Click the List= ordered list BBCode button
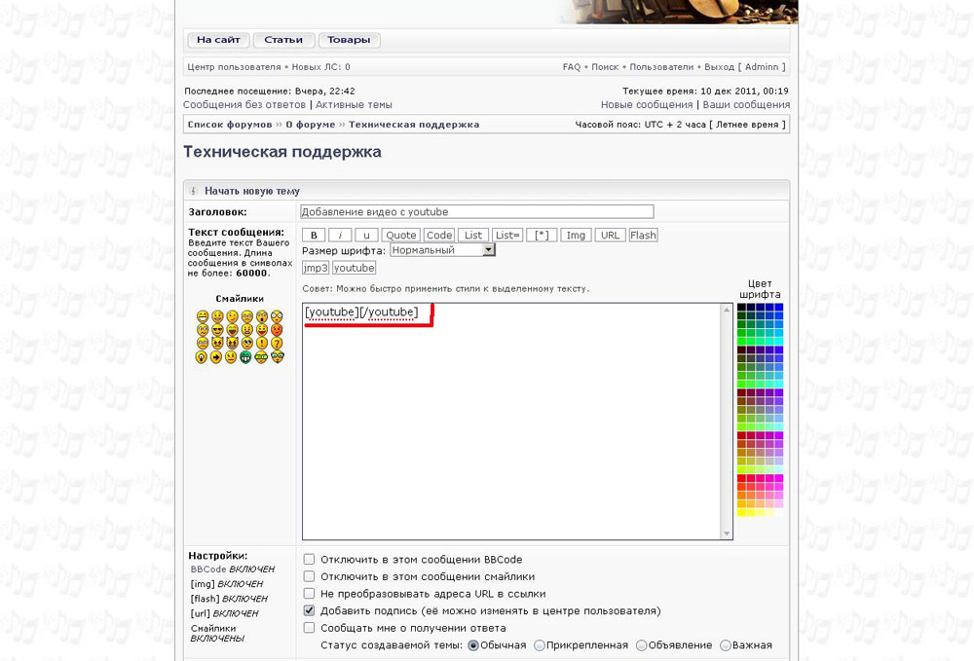The image size is (974, 661). tap(507, 235)
